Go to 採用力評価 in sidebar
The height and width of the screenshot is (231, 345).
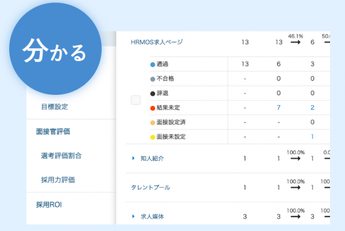58,180
